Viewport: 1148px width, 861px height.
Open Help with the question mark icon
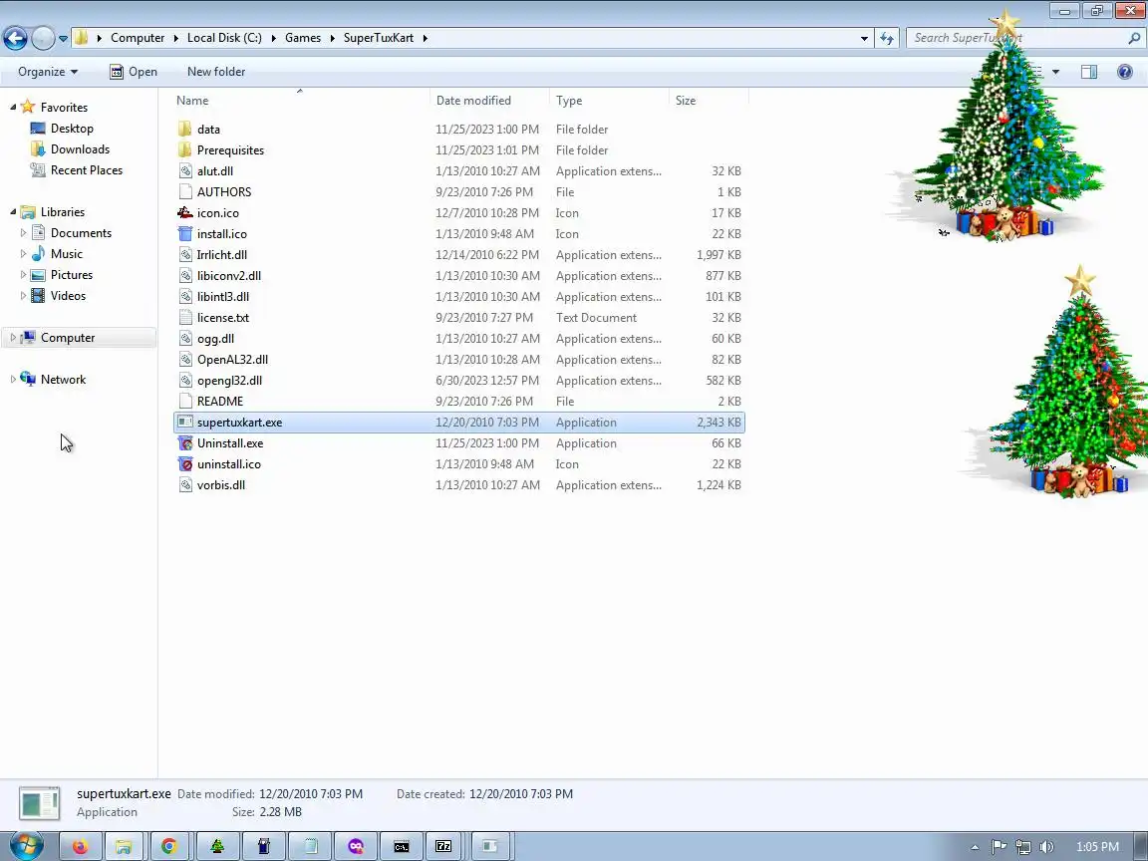(1125, 72)
